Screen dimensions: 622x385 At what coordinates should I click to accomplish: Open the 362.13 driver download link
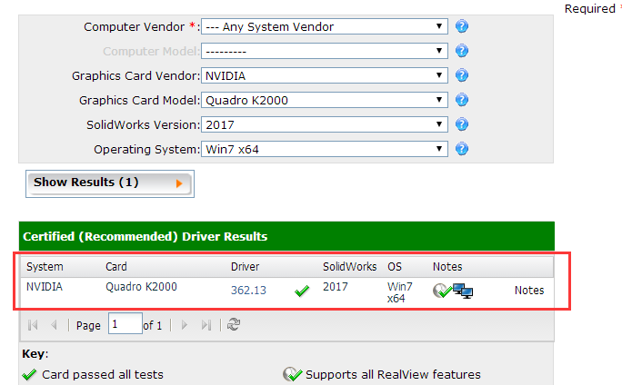tap(248, 291)
